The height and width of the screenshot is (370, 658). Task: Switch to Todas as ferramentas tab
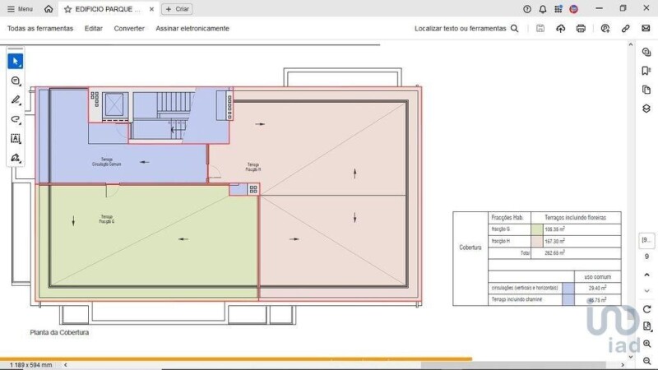click(x=40, y=28)
